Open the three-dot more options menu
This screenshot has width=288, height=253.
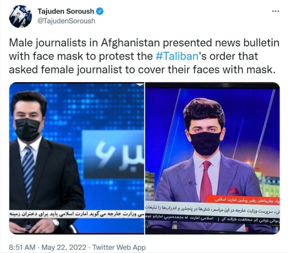click(275, 11)
